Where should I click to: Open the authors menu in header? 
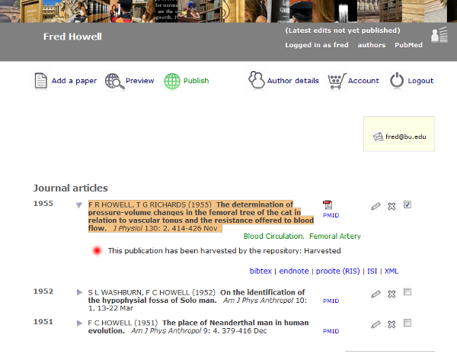[x=372, y=46]
